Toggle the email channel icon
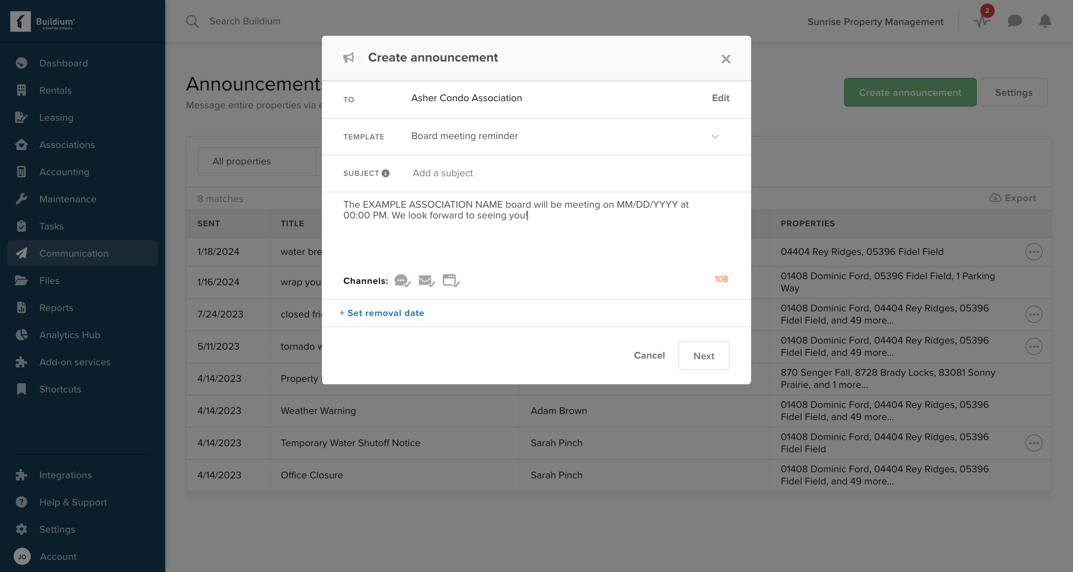 (426, 280)
